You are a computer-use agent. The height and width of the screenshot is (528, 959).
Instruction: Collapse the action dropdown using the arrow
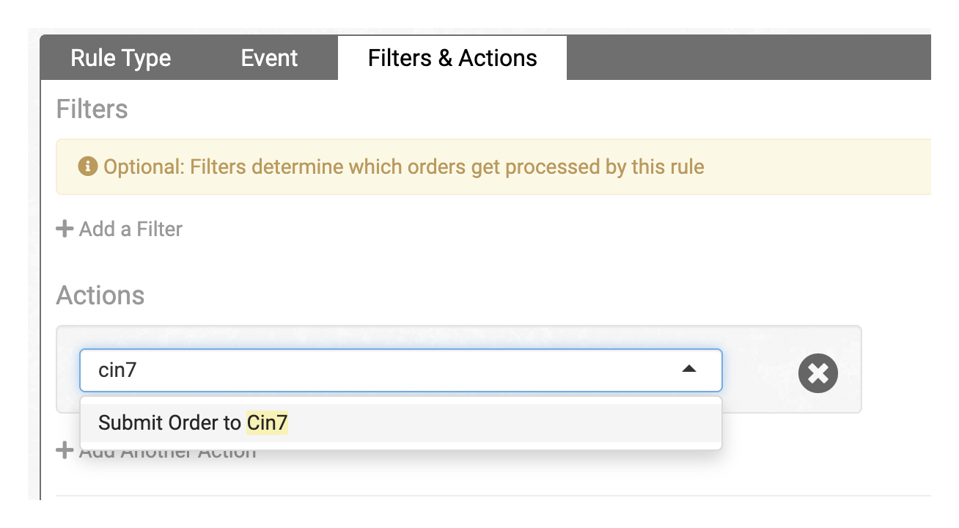coord(688,370)
